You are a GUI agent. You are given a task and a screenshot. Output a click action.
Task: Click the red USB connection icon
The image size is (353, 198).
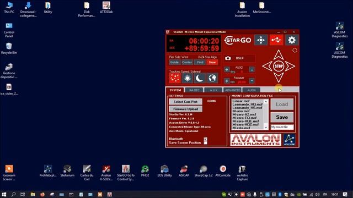(x=276, y=40)
